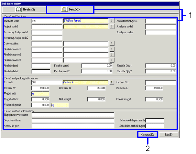The image size is (196, 154).
Task: Focus the Shipping service name field
Action: click(x=73, y=115)
